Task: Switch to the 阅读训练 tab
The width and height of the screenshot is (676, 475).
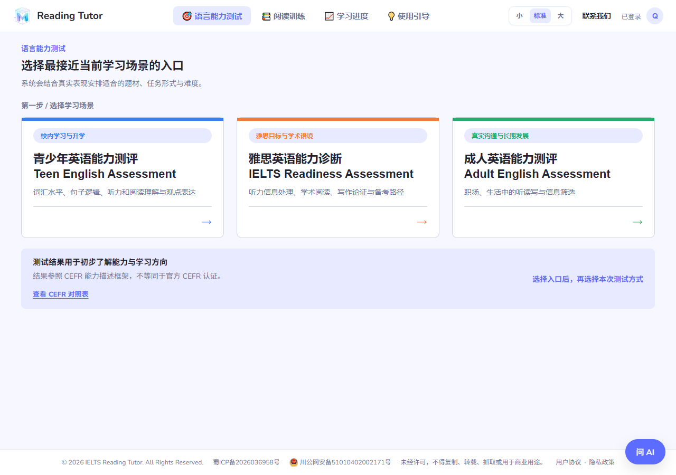Action: (283, 16)
